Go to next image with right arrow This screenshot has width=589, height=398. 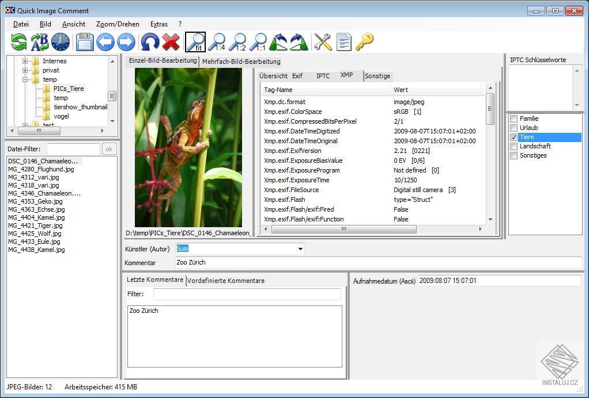point(126,42)
